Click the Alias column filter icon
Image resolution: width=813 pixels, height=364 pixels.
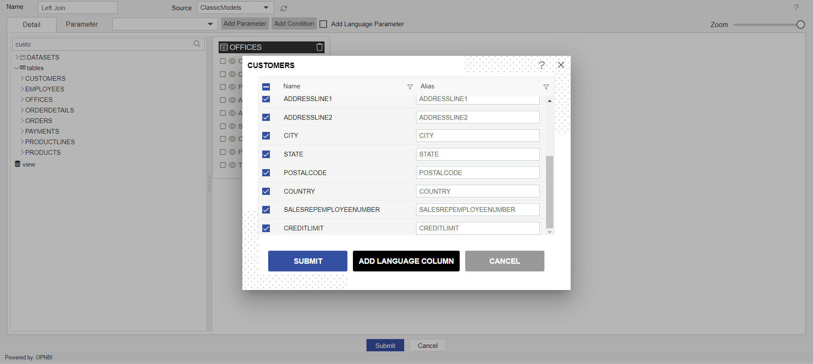point(546,87)
